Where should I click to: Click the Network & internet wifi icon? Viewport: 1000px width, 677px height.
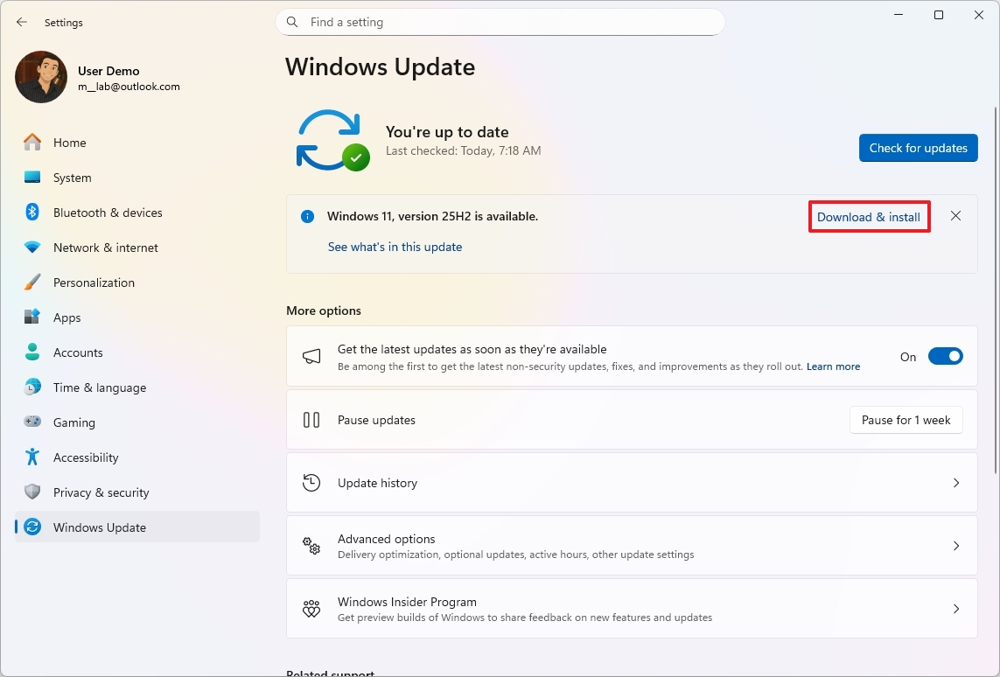[32, 248]
